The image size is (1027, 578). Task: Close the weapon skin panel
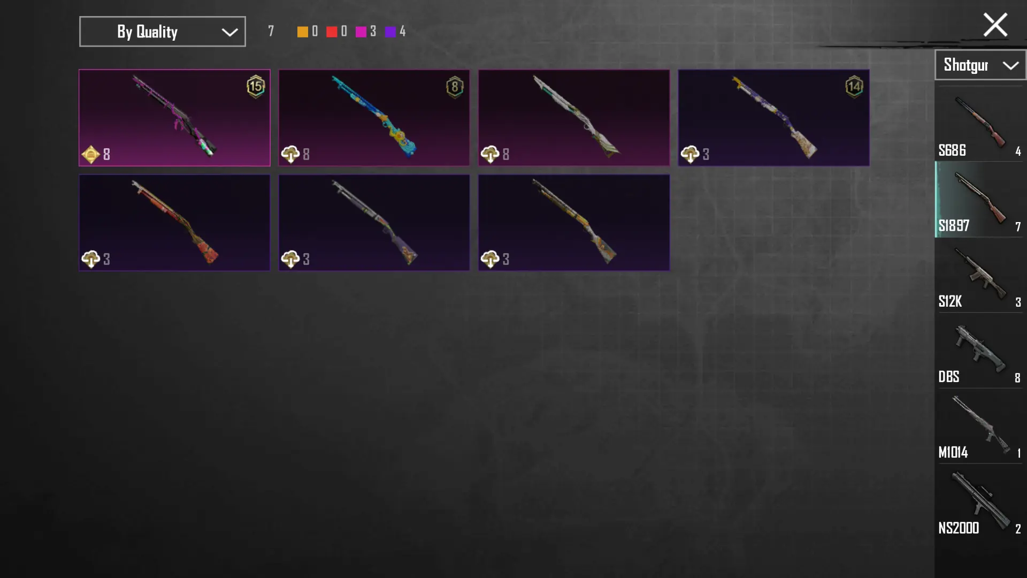click(995, 25)
